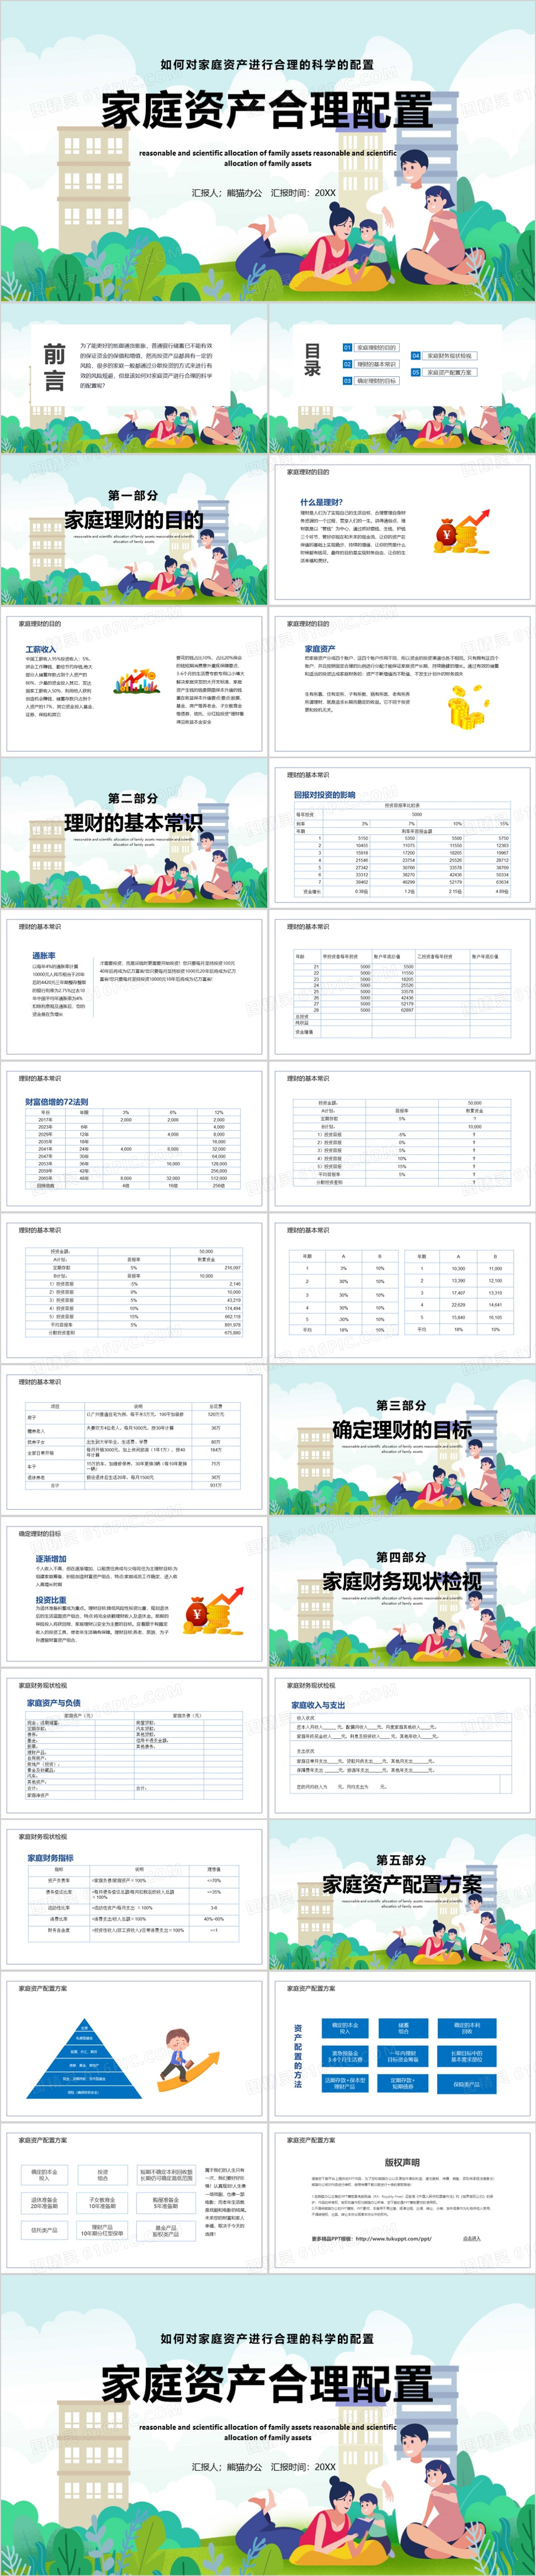Click the 工薪收入 heading
Screen dimensions: 536x2576
(x=41, y=649)
